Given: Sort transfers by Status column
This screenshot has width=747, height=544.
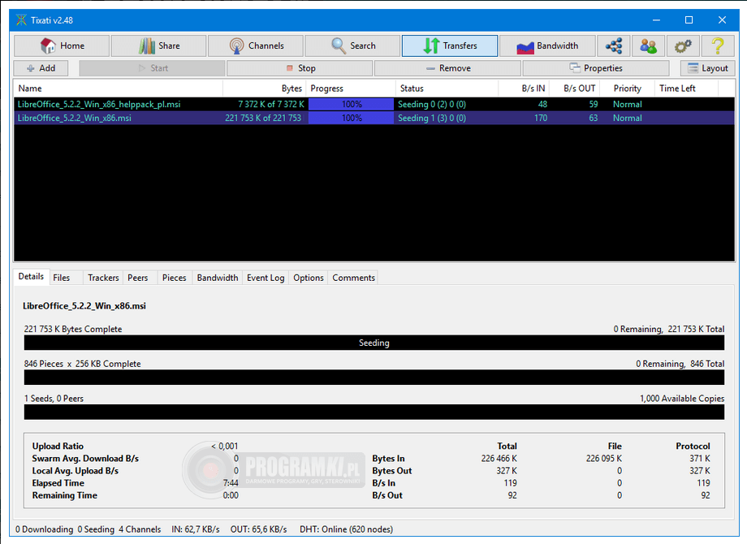Looking at the screenshot, I should 447,89.
